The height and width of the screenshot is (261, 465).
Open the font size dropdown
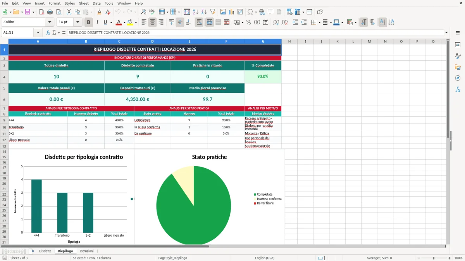pos(78,22)
